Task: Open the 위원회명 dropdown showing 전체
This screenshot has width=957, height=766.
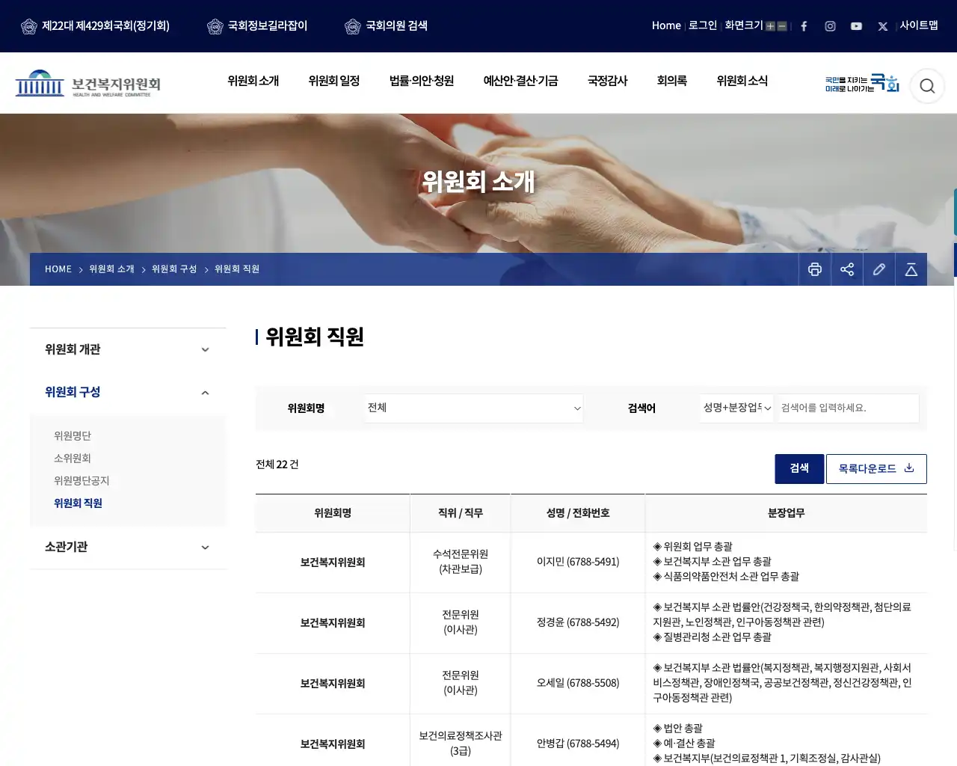Action: (x=474, y=408)
